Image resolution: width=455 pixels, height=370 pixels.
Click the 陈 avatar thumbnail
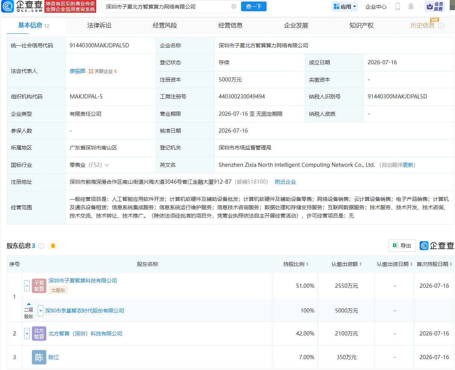pos(39,357)
